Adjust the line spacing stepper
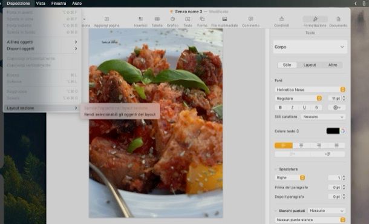Screen dimensions: 369x224 pos(344,177)
